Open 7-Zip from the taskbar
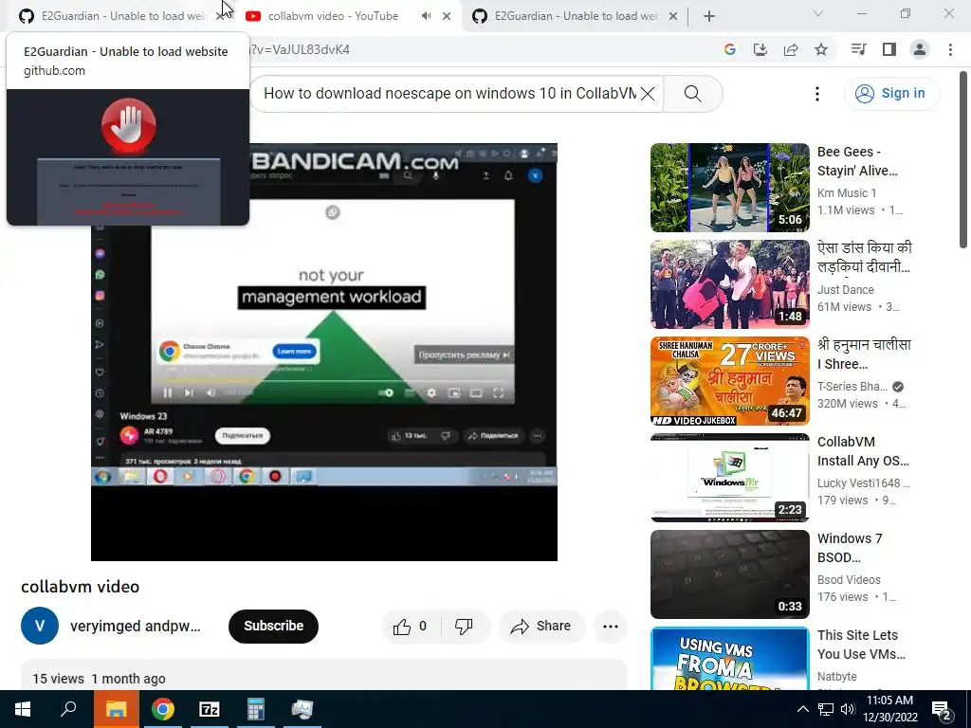This screenshot has width=971, height=728. click(x=210, y=709)
